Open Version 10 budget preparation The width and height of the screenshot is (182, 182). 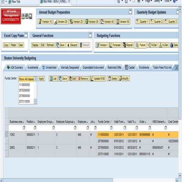(45, 22)
